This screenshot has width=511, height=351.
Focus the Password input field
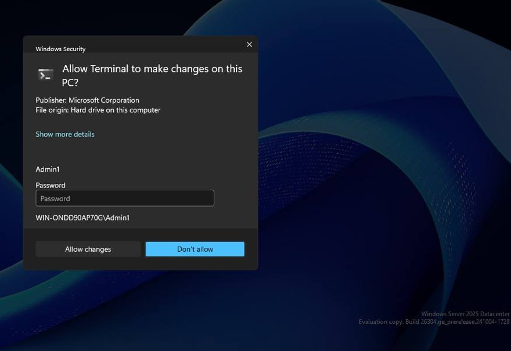[x=125, y=198]
